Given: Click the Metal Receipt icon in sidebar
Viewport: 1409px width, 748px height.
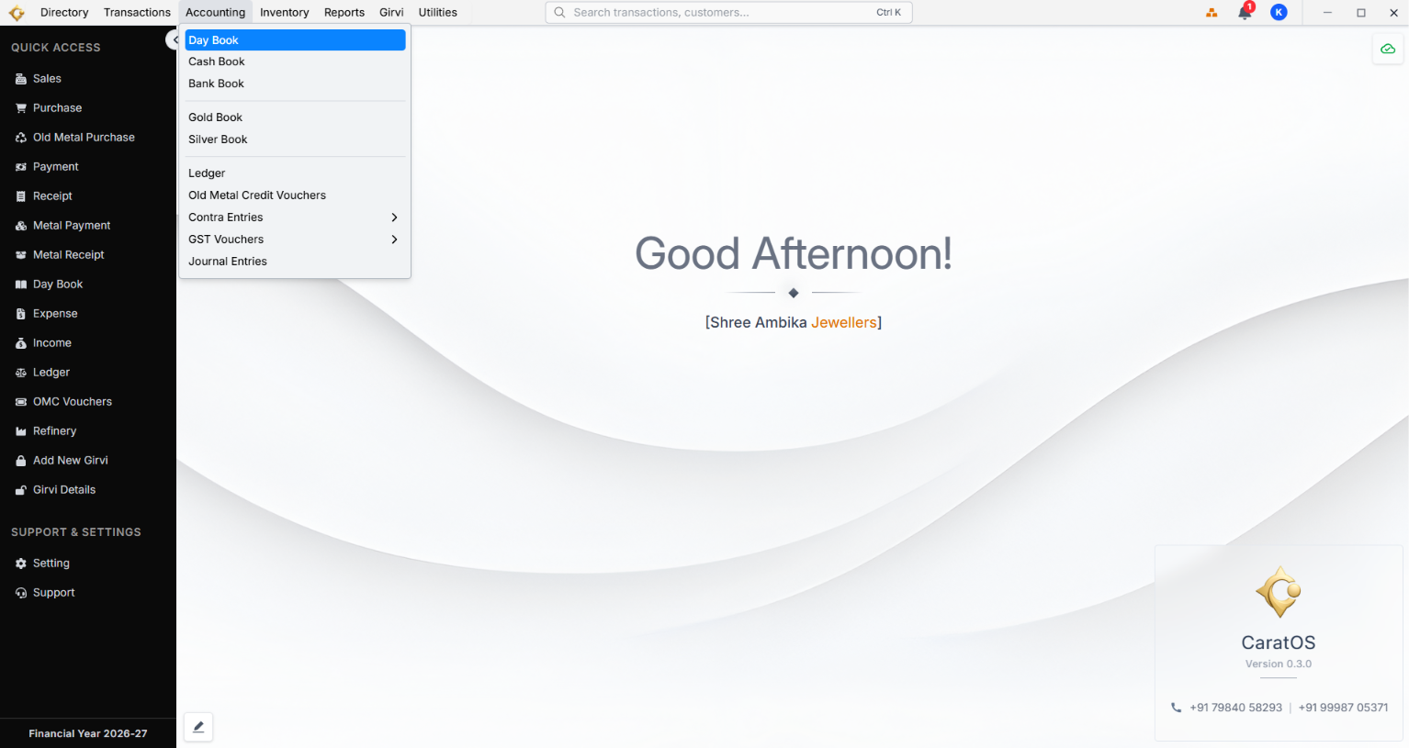Looking at the screenshot, I should (21, 255).
